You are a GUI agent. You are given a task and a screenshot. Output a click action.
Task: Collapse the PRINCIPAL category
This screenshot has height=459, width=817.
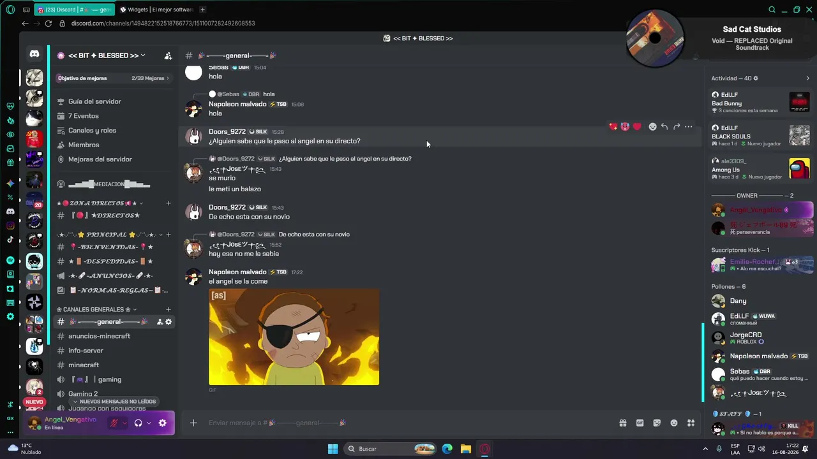point(109,235)
